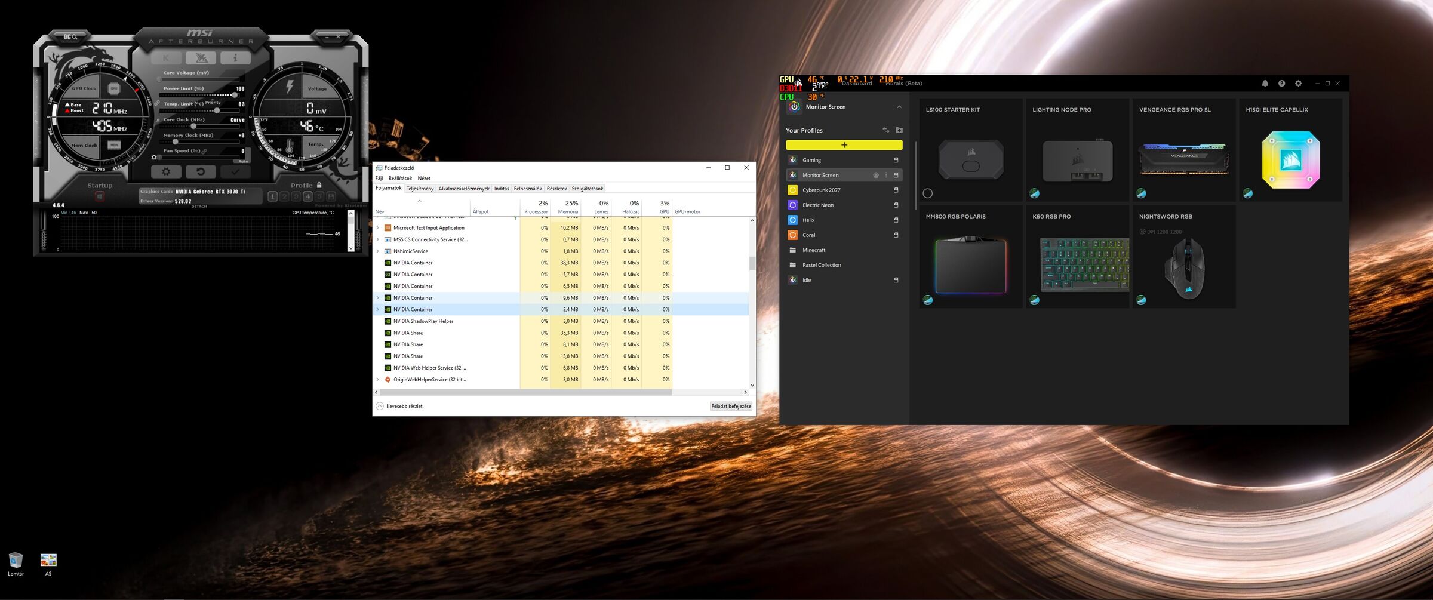Expand NVIDIA Container row using 3,4 MB
This screenshot has width=1433, height=600.
coord(377,309)
